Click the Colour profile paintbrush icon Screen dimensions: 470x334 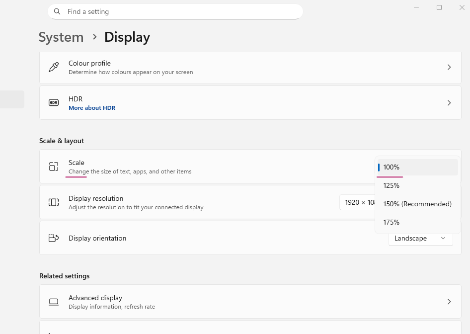(x=54, y=67)
